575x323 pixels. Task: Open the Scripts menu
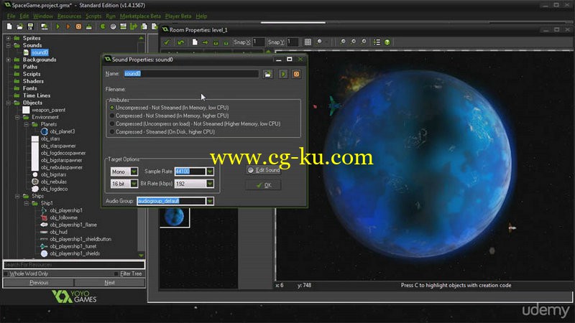click(x=93, y=16)
